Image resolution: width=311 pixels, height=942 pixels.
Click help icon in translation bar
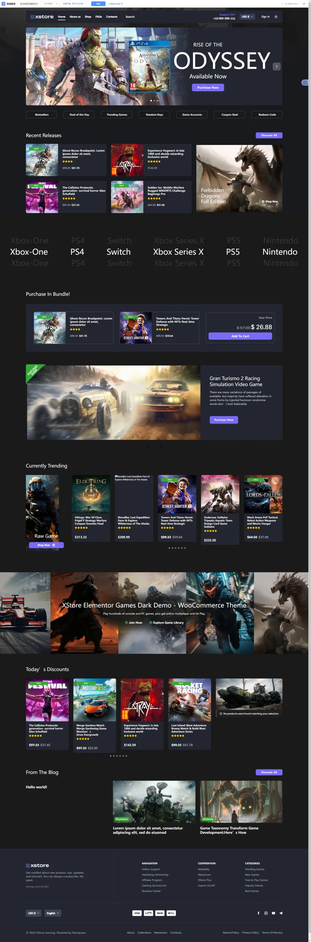[122, 4]
